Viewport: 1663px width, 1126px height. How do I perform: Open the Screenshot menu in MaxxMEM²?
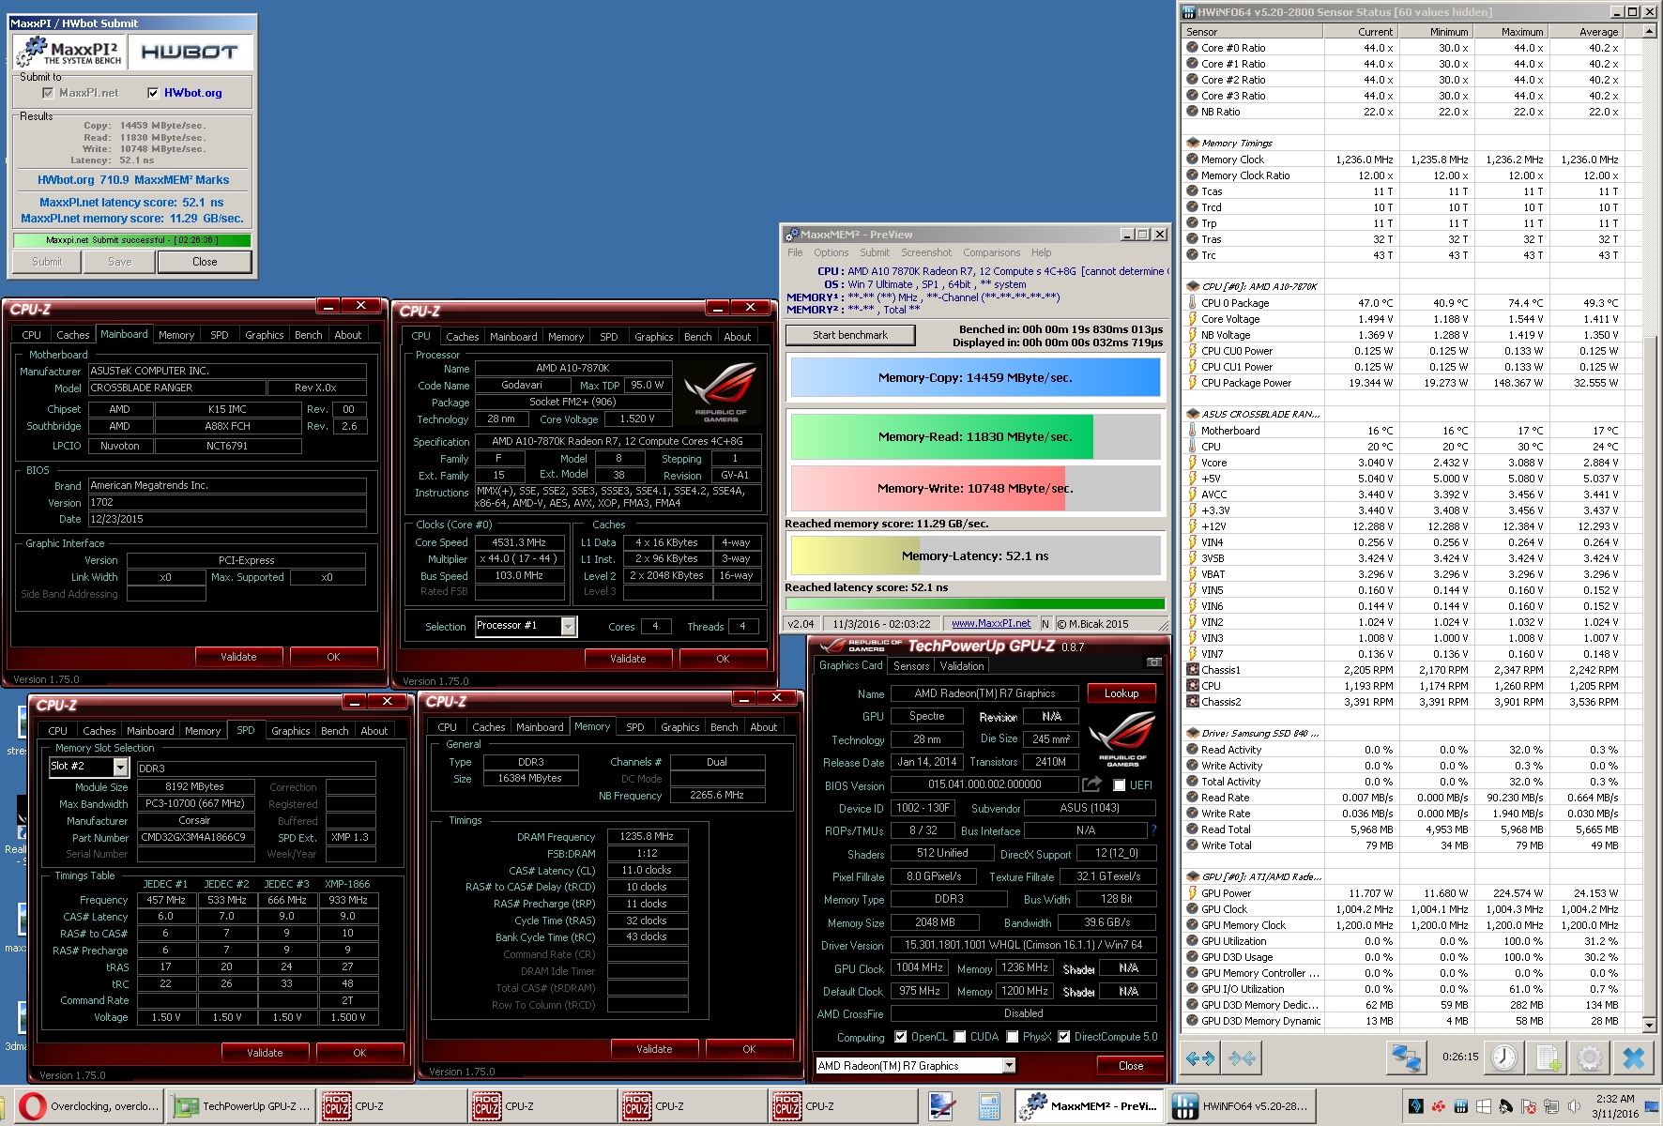pyautogui.click(x=926, y=252)
